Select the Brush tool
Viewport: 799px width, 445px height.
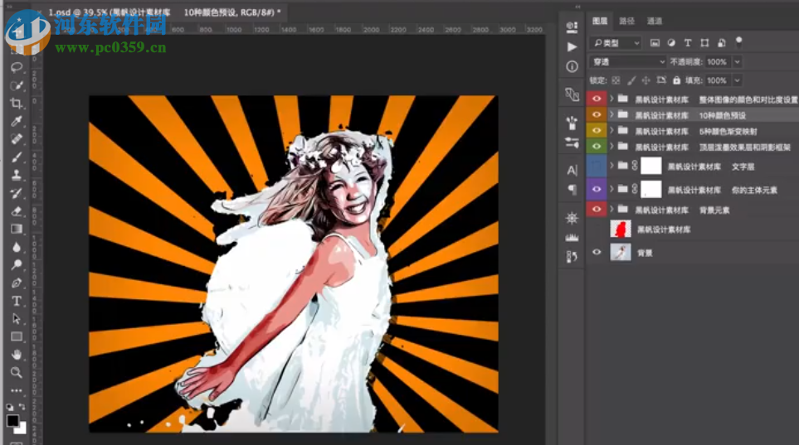(x=17, y=157)
